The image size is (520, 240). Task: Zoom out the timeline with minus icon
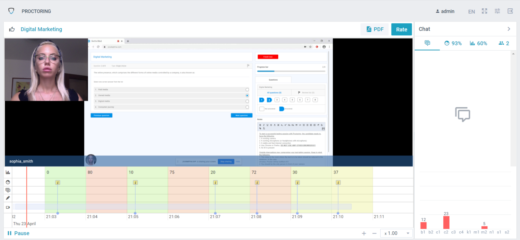[374, 233]
